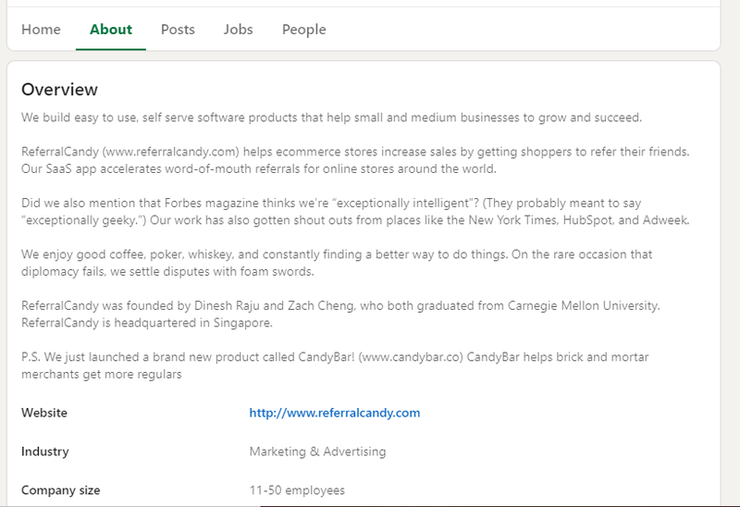The height and width of the screenshot is (507, 740).
Task: Click the sentence about founders Dinesh Raju
Action: [x=340, y=305]
